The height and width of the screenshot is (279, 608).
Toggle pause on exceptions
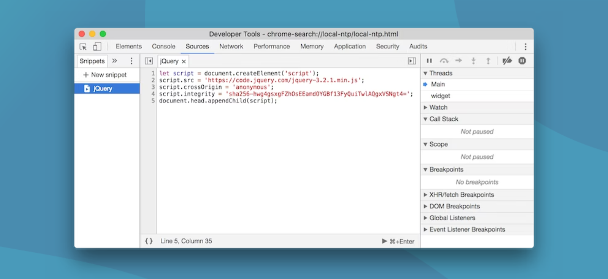(522, 61)
